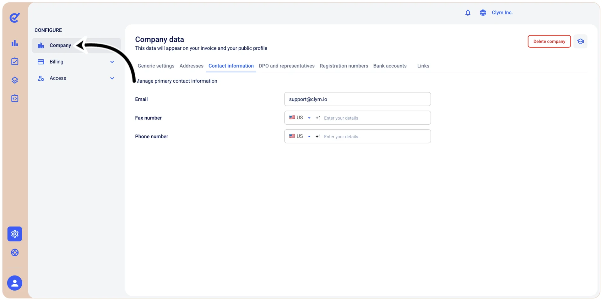Click the Delete company button

[549, 41]
